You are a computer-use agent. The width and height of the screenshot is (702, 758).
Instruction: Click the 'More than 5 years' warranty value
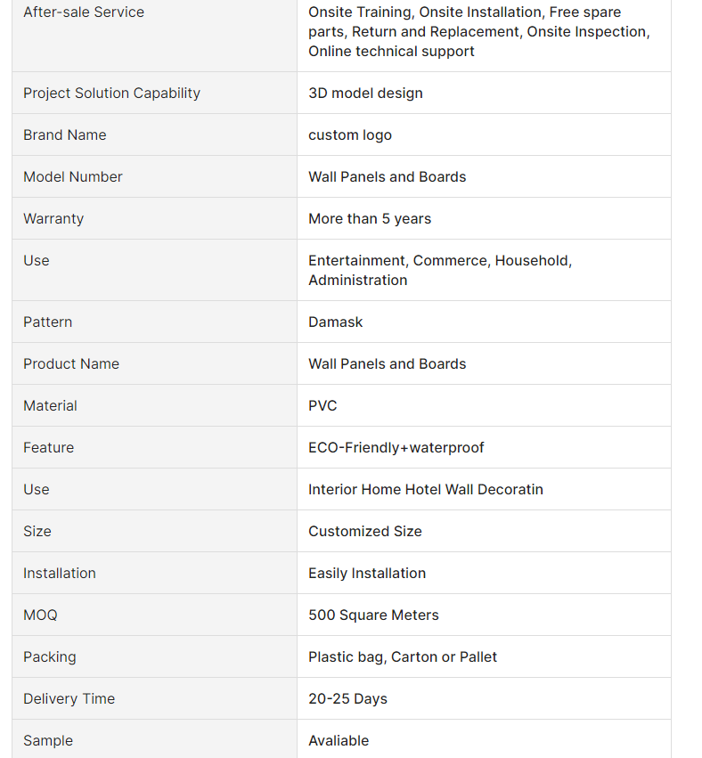pos(370,218)
